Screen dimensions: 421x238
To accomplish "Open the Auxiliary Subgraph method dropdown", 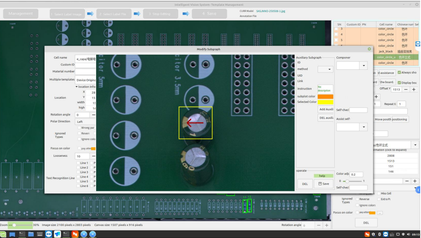I will 325,69.
